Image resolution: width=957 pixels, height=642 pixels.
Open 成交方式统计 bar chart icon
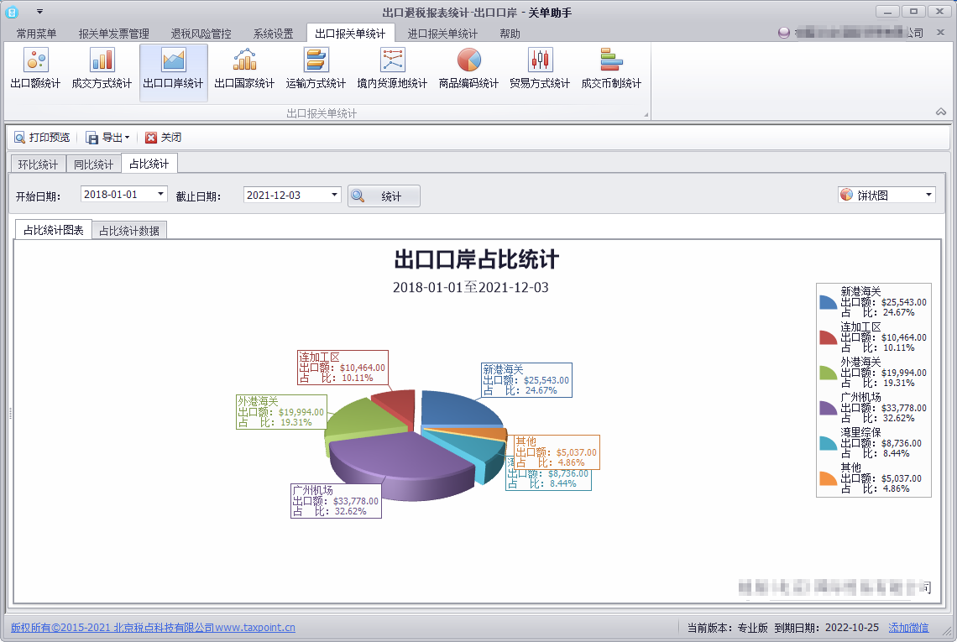(x=102, y=69)
